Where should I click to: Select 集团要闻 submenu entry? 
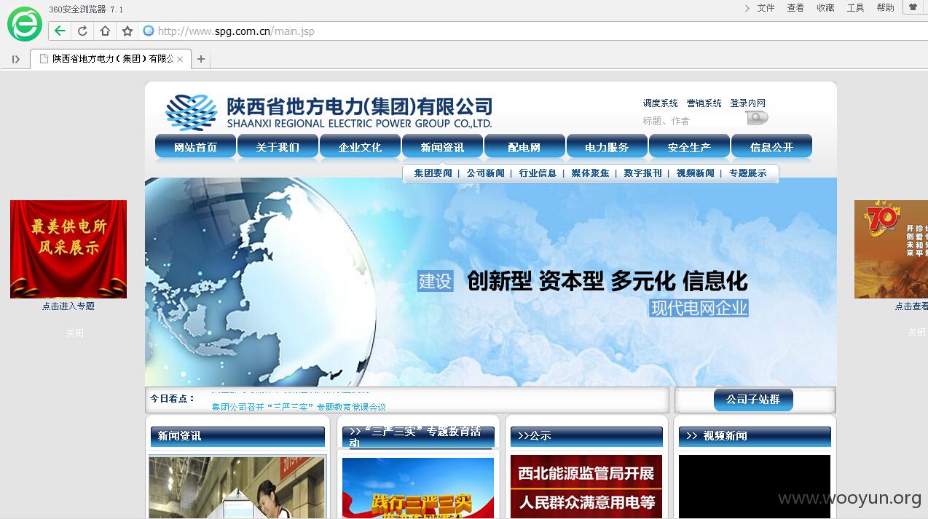pos(433,173)
